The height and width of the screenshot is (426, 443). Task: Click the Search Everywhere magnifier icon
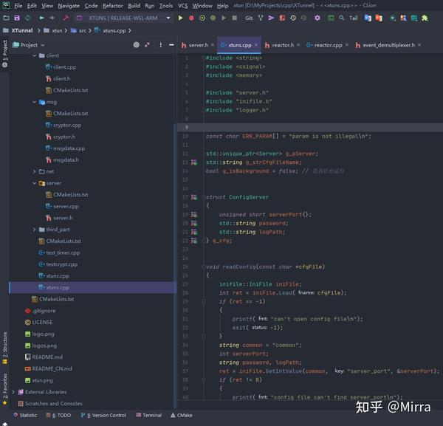coord(342,18)
